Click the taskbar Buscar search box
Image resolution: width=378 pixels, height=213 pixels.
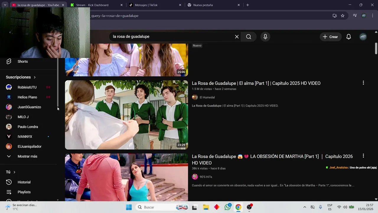pyautogui.click(x=162, y=207)
